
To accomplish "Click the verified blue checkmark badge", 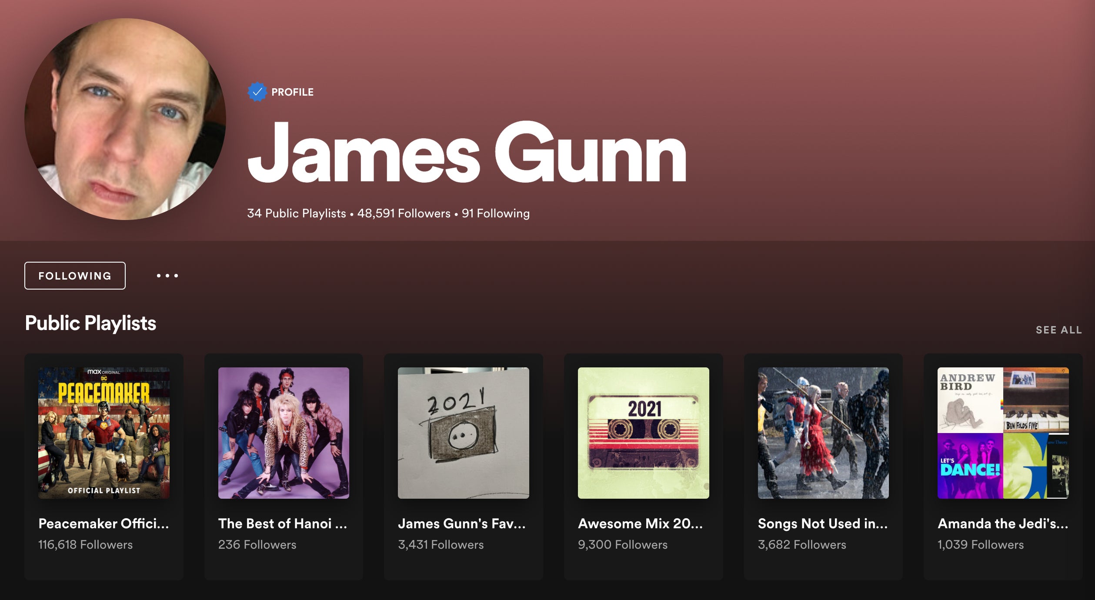I will (257, 92).
